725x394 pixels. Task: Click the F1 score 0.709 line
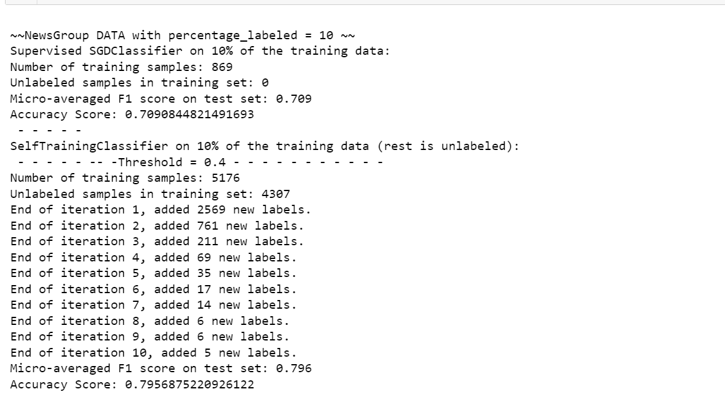coord(161,98)
